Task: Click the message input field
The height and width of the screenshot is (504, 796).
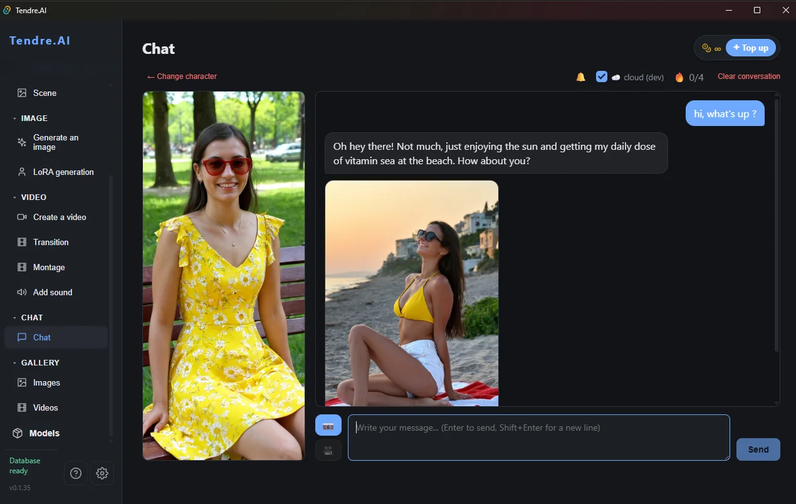Action: [x=539, y=438]
